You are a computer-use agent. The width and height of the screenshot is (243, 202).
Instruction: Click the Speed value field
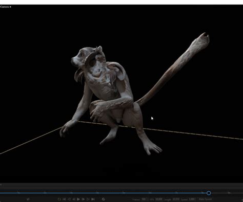click(192, 199)
